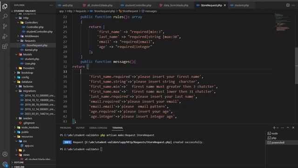Open the Run and Debug view
The height and width of the screenshot is (168, 298).
(x=5, y=36)
